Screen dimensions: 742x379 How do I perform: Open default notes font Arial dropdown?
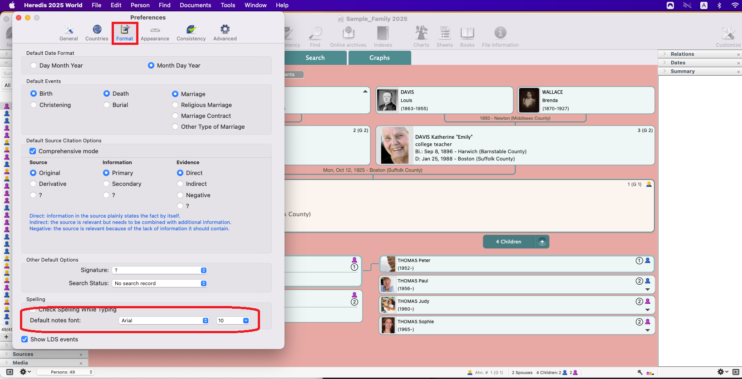164,321
